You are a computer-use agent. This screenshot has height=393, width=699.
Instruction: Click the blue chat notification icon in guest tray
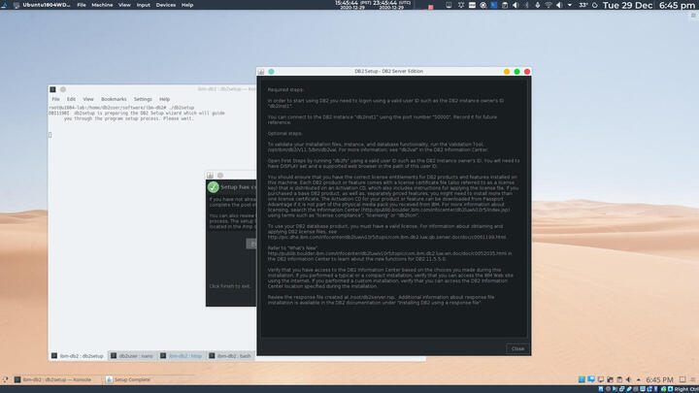tap(591, 379)
